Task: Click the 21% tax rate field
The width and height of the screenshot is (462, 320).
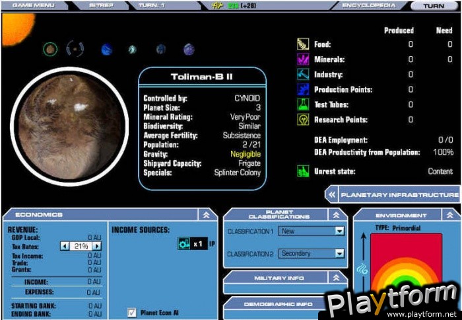Action: pyautogui.click(x=81, y=246)
